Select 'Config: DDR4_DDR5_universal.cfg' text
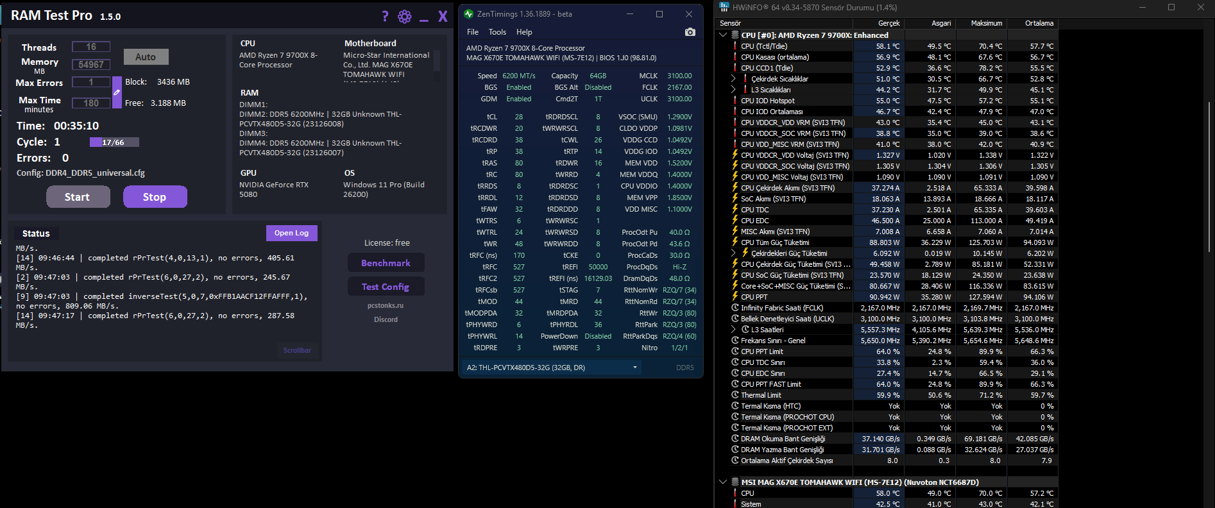The width and height of the screenshot is (1215, 508). 81,173
